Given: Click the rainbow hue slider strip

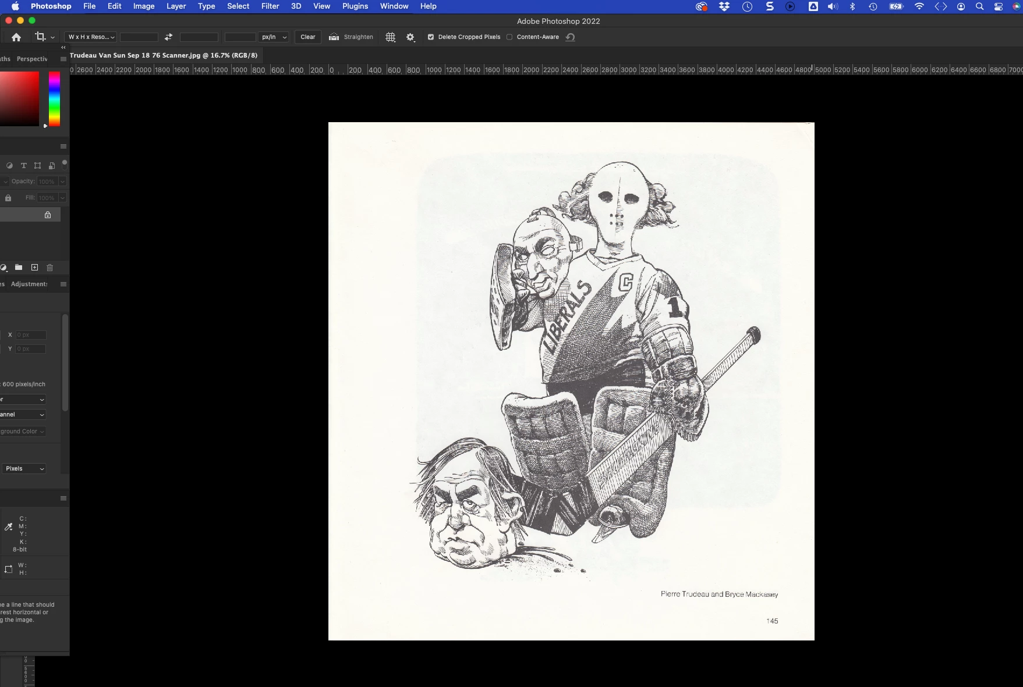Looking at the screenshot, I should (54, 98).
